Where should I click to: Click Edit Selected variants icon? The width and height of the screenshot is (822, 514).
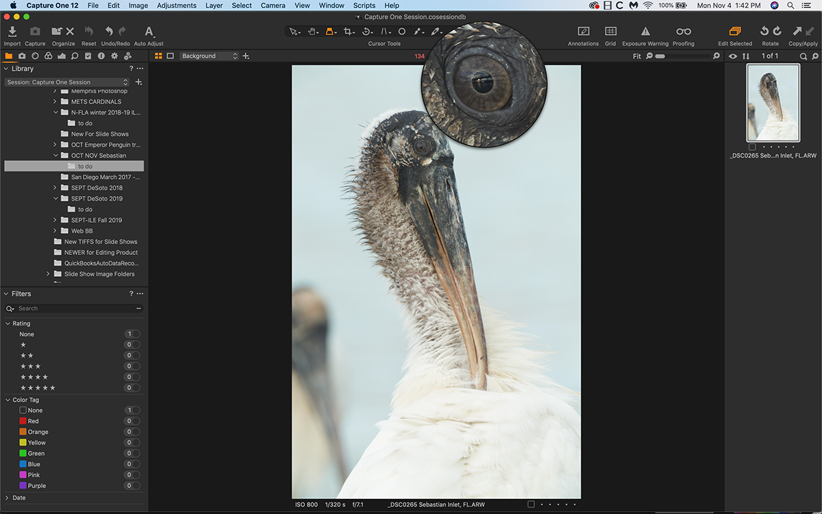[735, 32]
